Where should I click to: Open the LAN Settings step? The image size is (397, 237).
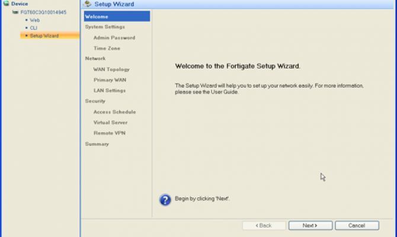(110, 91)
